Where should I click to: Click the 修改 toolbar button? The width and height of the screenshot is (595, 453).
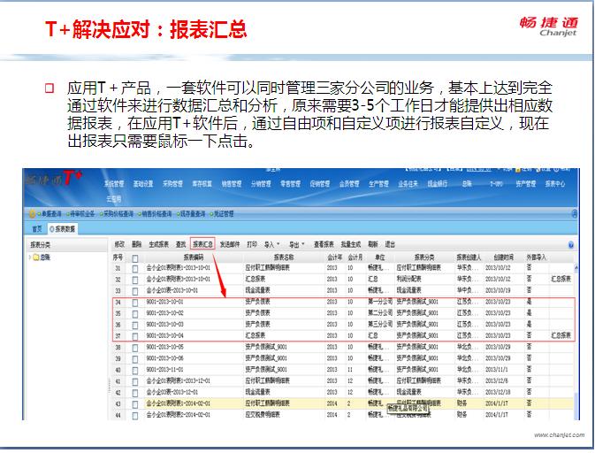point(119,244)
